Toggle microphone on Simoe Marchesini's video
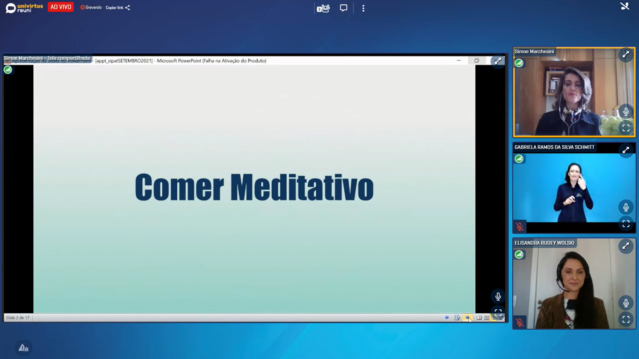 625,112
